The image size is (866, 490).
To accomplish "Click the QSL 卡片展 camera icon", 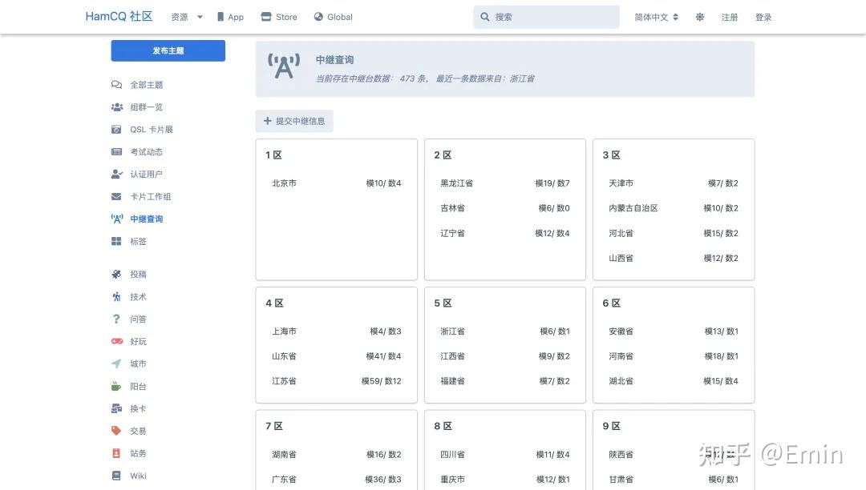I will click(116, 129).
